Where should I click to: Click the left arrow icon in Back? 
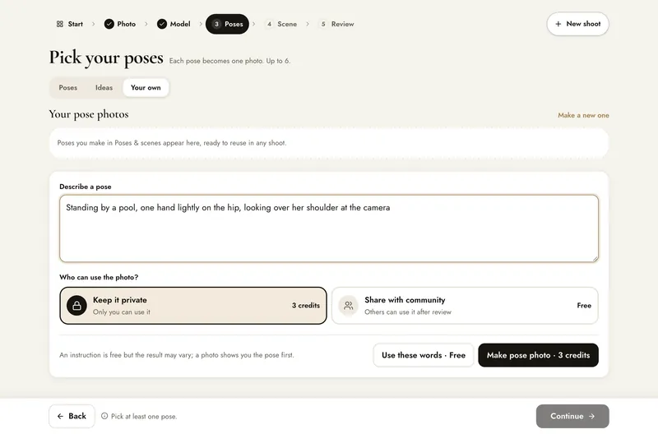[60, 417]
